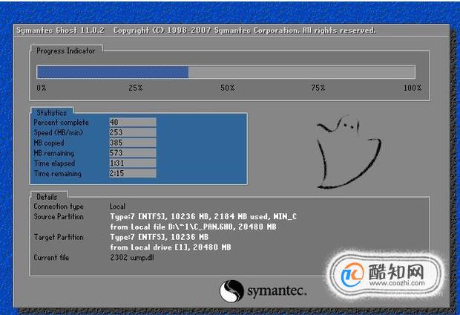The width and height of the screenshot is (460, 315).
Task: Click the Source Partition label
Action: pos(59,217)
